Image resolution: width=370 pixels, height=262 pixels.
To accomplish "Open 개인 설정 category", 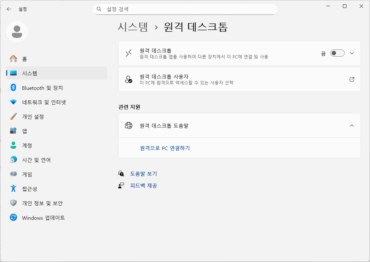I will point(57,117).
